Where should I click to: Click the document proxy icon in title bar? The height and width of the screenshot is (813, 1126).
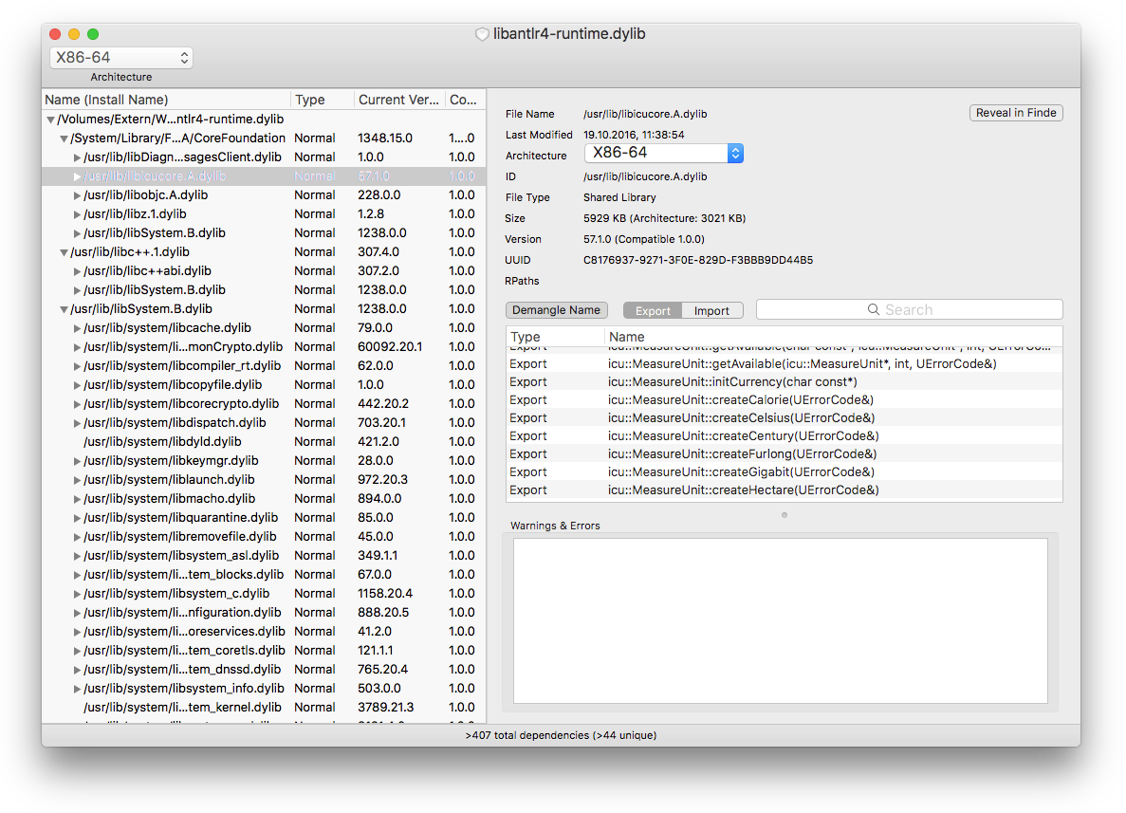point(482,34)
